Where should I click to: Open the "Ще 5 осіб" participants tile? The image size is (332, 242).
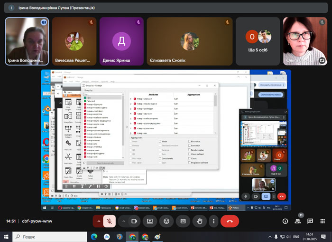coord(258,41)
